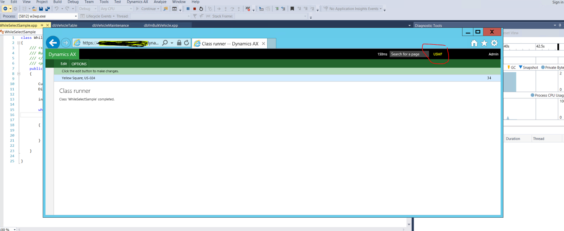Switch to dbVehicleTable tab

[x=65, y=25]
